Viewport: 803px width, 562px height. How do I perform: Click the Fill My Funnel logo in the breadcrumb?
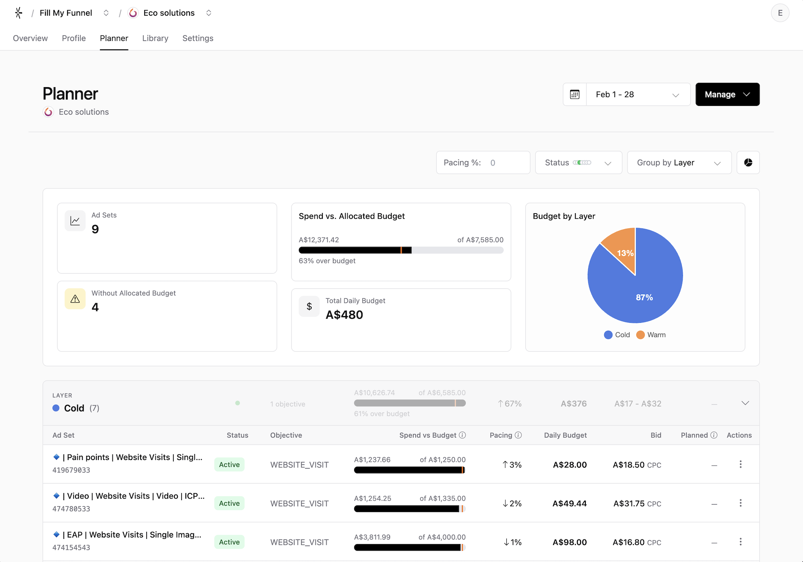coord(18,12)
